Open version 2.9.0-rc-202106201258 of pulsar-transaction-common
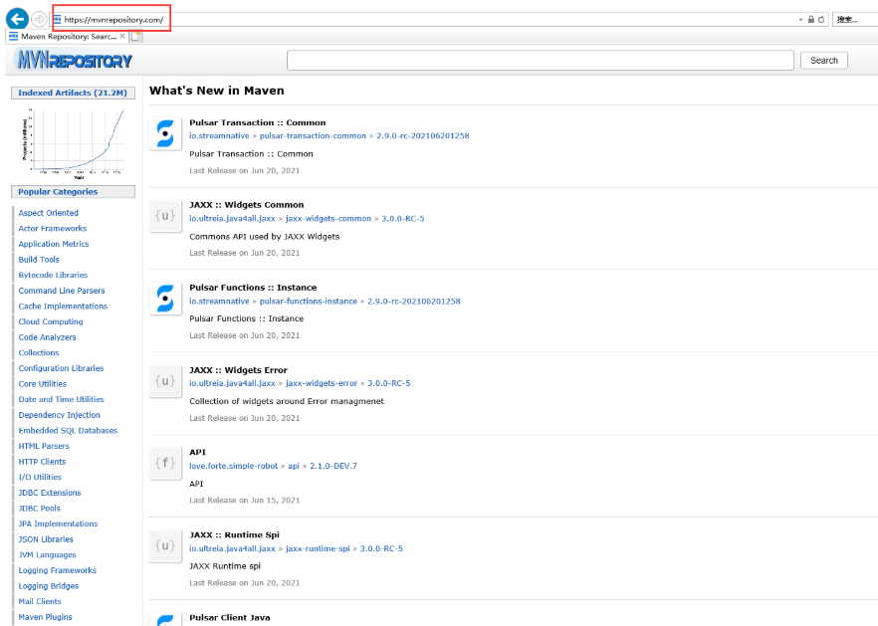Image resolution: width=878 pixels, height=626 pixels. 423,136
